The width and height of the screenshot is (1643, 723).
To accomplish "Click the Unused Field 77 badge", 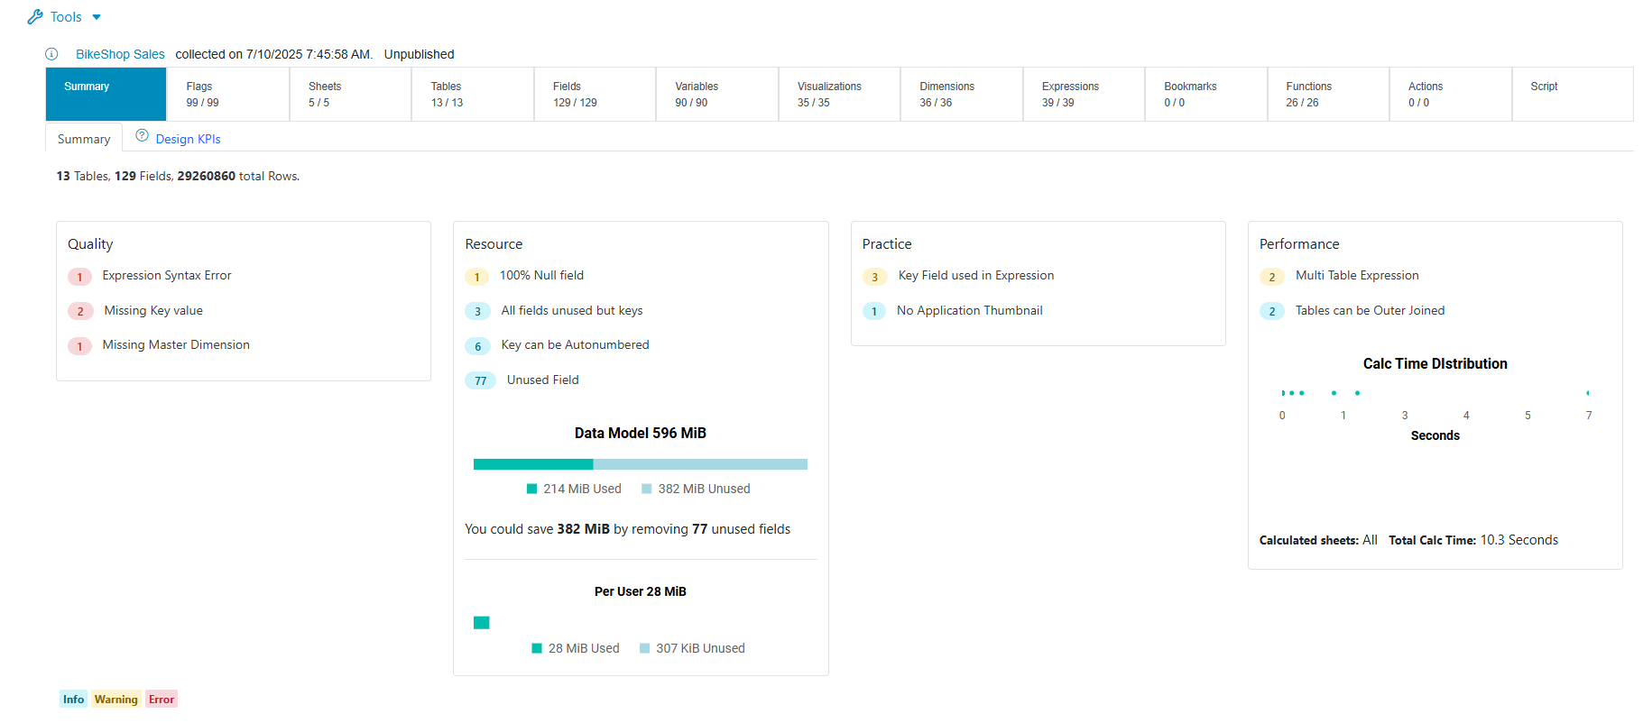I will (480, 380).
